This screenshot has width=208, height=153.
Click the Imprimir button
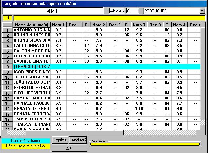tap(61, 140)
